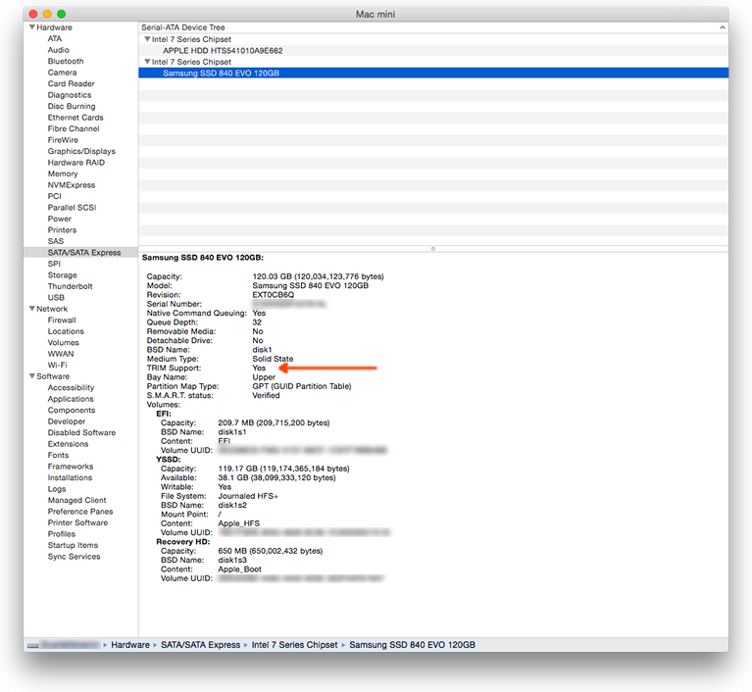Select Developer in sidebar
The image size is (752, 692).
point(67,421)
